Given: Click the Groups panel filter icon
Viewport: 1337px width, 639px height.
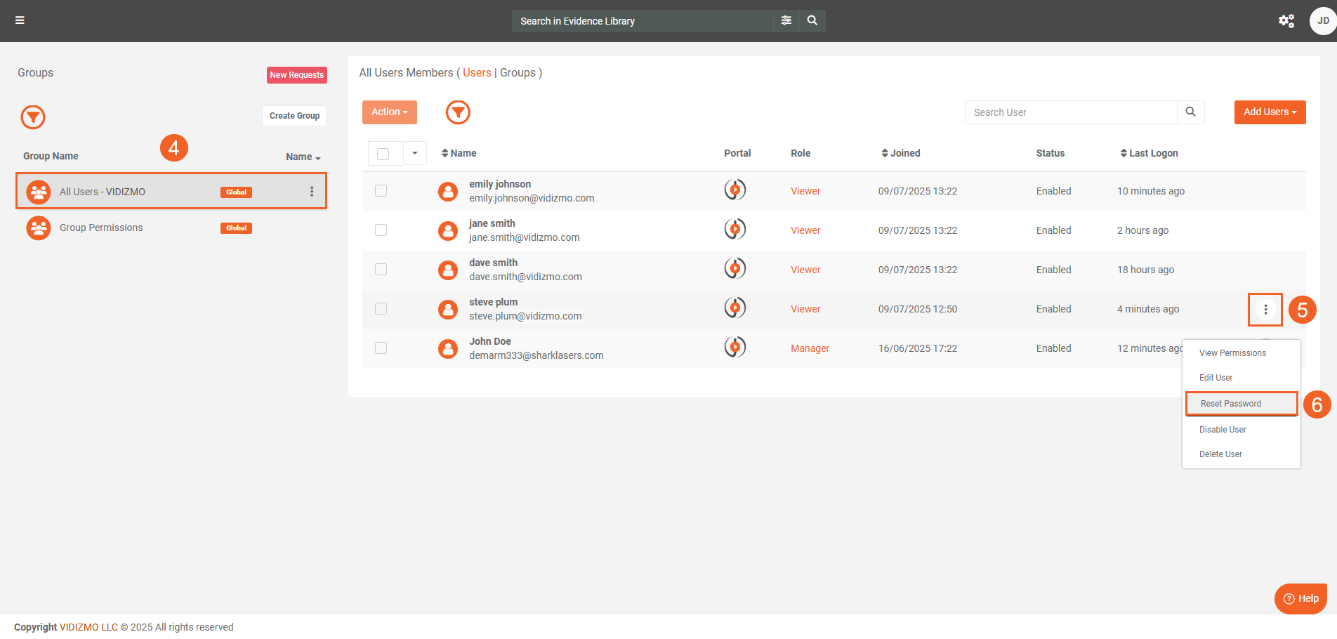Looking at the screenshot, I should 33,117.
